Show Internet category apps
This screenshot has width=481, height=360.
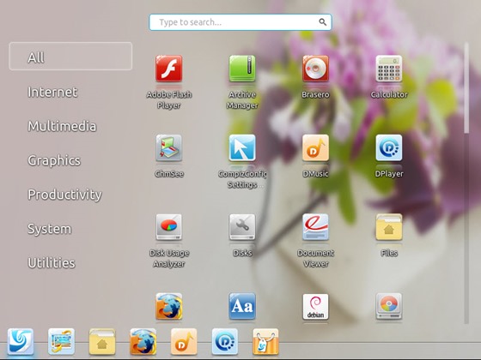[52, 92]
